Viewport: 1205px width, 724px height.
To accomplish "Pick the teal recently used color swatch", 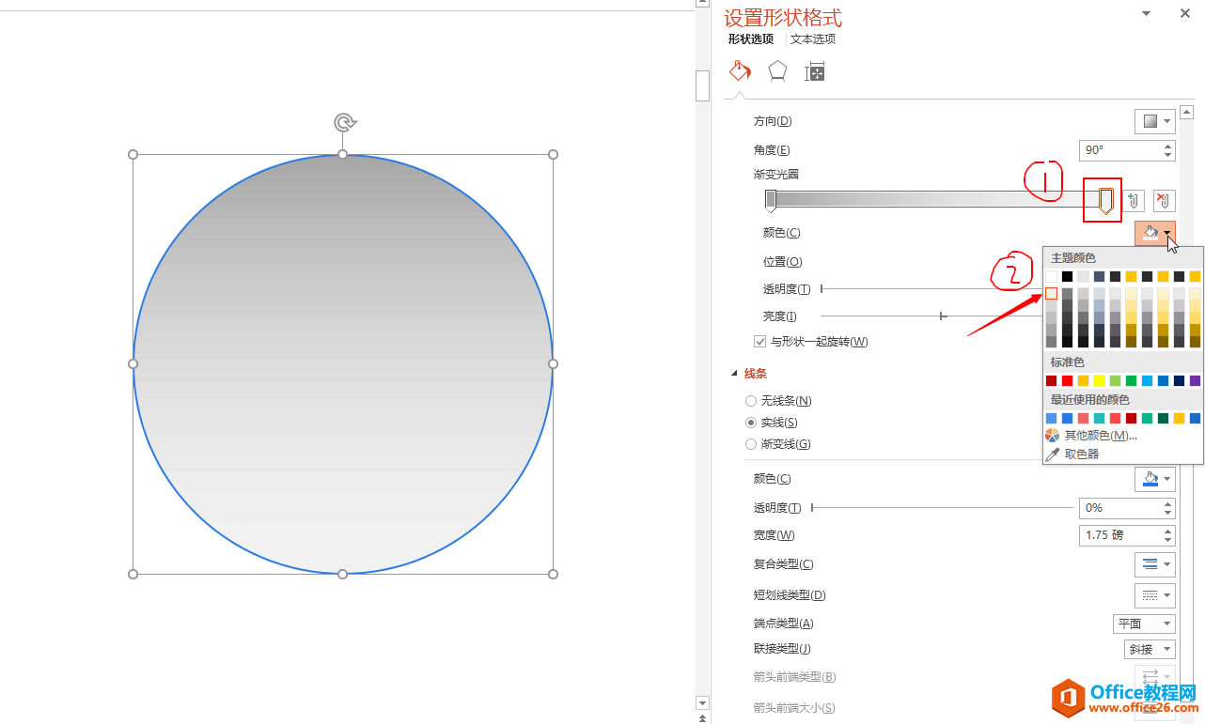I will point(1099,418).
